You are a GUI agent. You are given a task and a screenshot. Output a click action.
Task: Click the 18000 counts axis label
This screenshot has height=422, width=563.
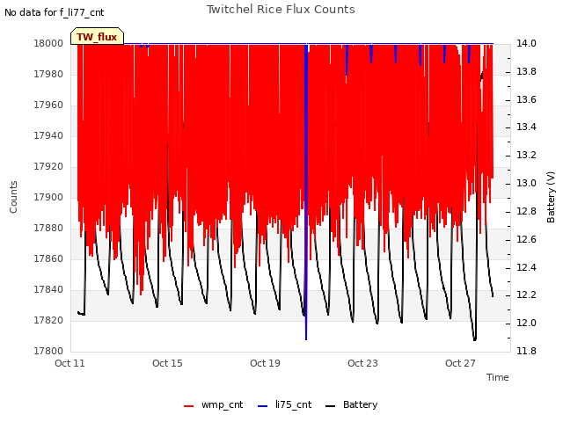click(48, 43)
